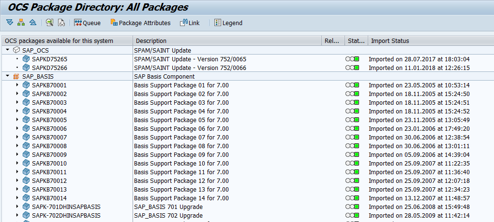The image size is (494, 222).
Task: Select the SAPKB70006 tree row
Action: tap(49, 129)
